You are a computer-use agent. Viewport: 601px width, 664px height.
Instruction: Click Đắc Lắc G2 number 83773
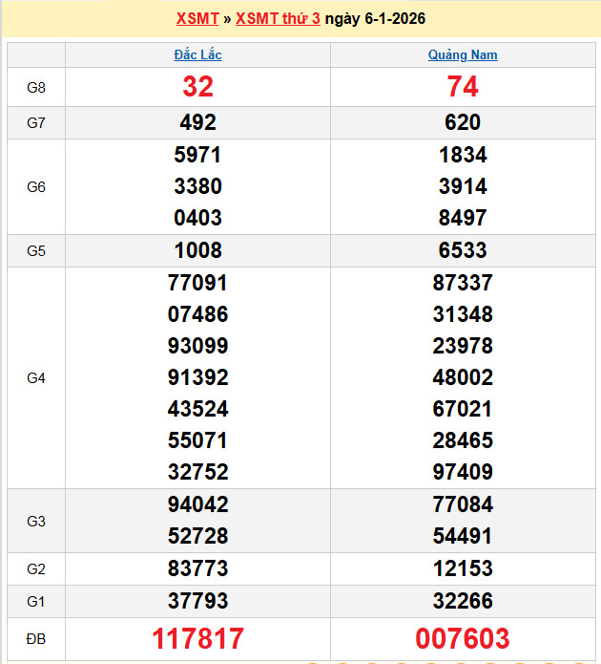198,568
